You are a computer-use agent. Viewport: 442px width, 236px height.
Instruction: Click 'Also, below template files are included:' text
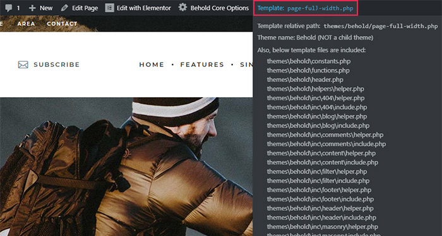tap(311, 50)
